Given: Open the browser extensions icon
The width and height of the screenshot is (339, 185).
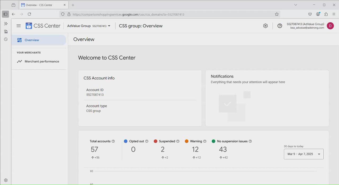Looking at the screenshot, I should point(326,14).
